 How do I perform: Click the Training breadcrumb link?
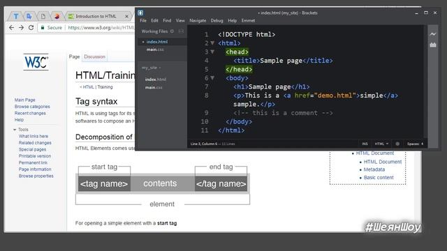point(105,87)
